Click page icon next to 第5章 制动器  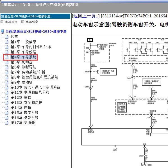[x=7, y=62]
